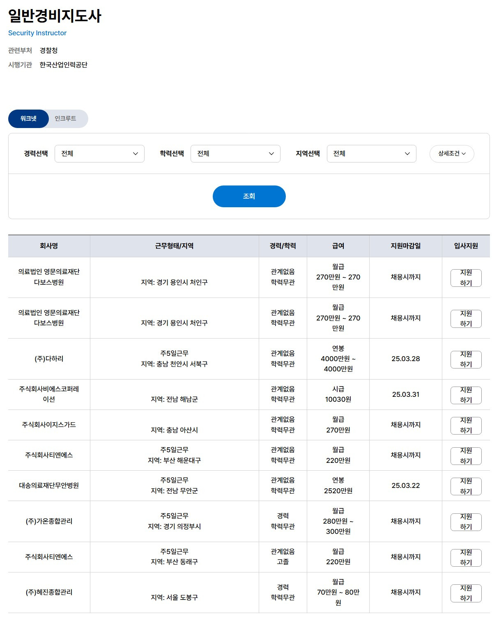492x618 pixels.
Task: Open the 경력선택 dropdown
Action: pyautogui.click(x=99, y=153)
